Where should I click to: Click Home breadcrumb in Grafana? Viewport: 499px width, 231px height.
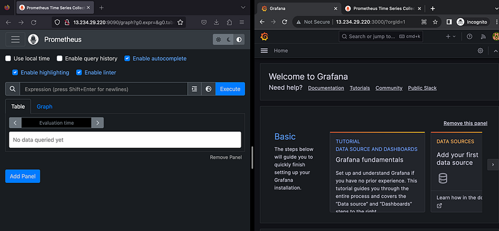pos(281,51)
